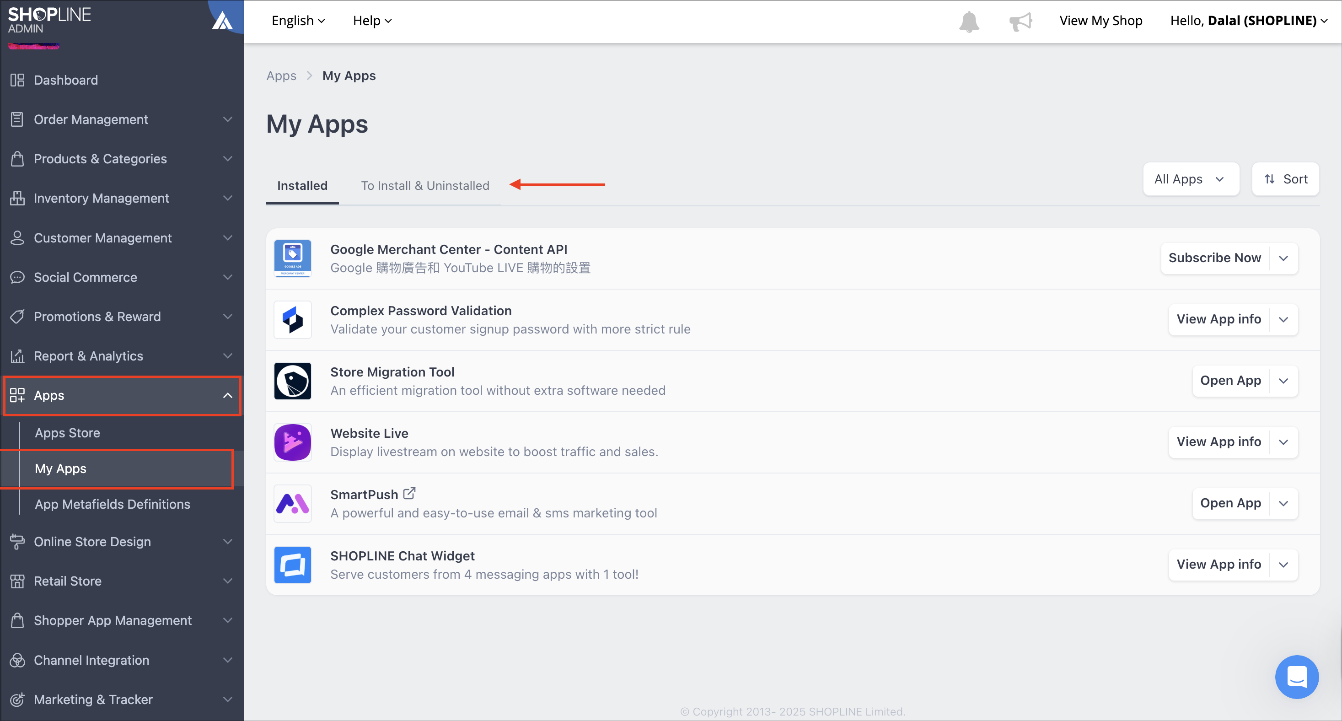Click the Products & Categories bag icon

[17, 158]
